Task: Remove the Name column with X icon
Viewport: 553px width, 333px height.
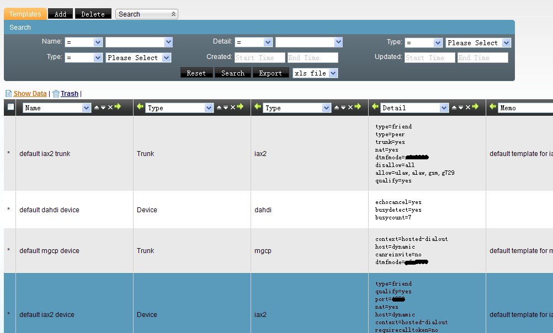Action: [110, 108]
